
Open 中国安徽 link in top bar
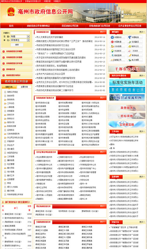(47, 1)
